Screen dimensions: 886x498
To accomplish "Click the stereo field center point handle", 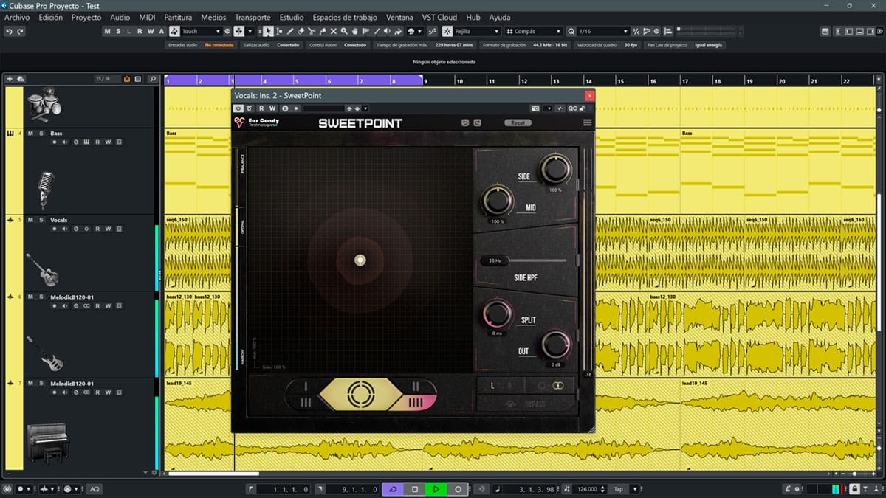I will (x=360, y=259).
